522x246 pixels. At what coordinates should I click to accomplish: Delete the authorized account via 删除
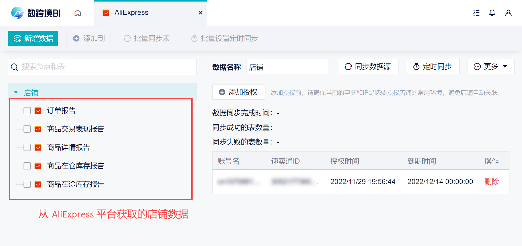(492, 182)
